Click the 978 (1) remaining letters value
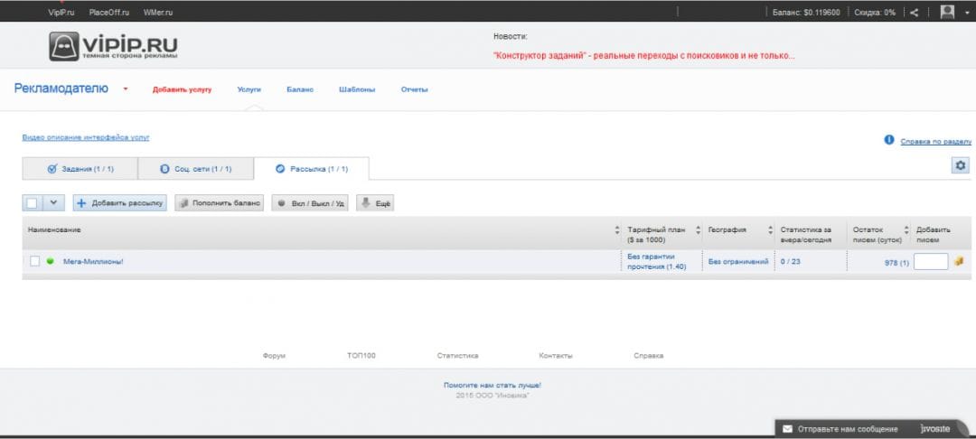Viewport: 976px width, 439px height. (896, 263)
